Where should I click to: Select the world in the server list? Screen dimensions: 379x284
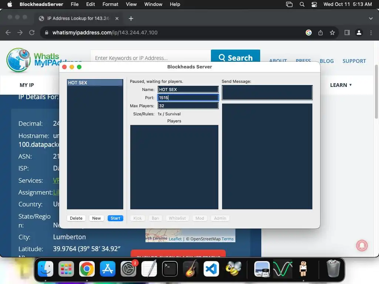tap(95, 82)
